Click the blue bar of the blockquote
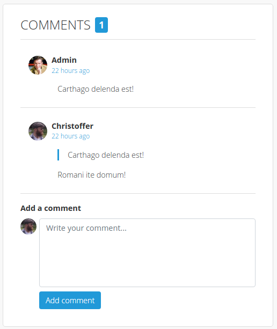This screenshot has width=277, height=329. coord(58,155)
